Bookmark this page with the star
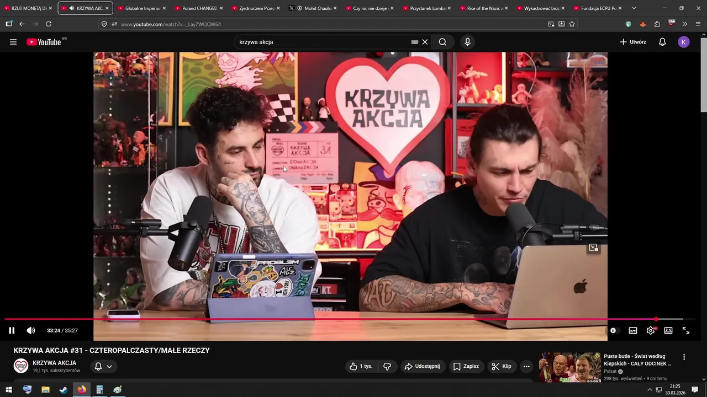The height and width of the screenshot is (397, 707). (572, 24)
